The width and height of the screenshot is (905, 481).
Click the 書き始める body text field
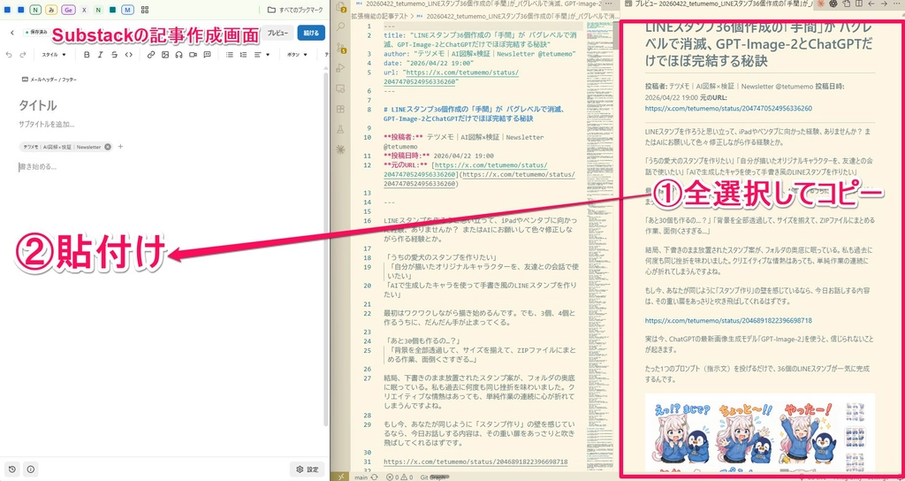coord(37,167)
